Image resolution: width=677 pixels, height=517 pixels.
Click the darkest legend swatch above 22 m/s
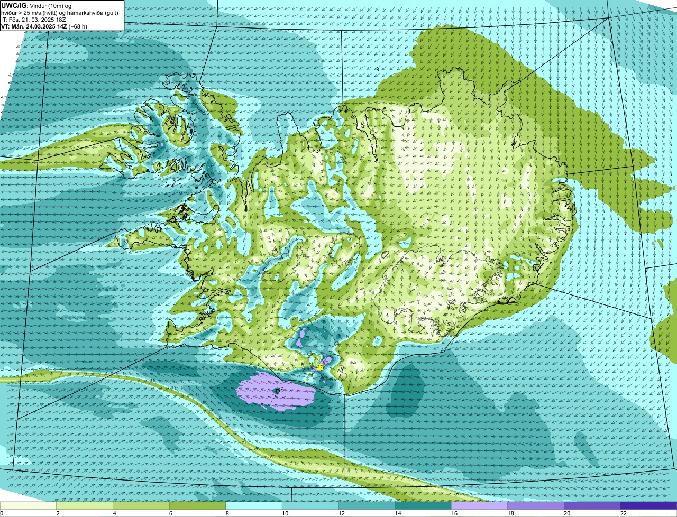pyautogui.click(x=648, y=505)
